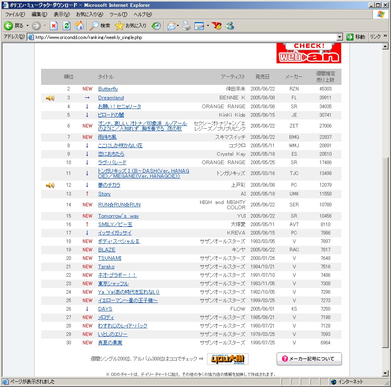Screen dimensions: 391x387
Task: Expand the Edit button dropdown arrow
Action: (x=208, y=26)
